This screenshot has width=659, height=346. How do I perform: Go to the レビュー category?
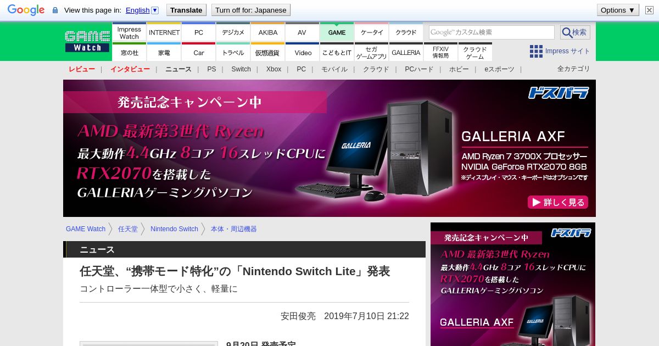click(x=82, y=69)
